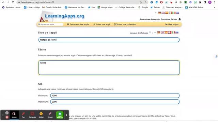The image size is (218, 122).
Task: Open the Chrome three-dot menu
Action: 215,2
